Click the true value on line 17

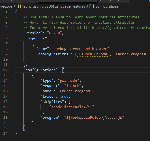pos(64,97)
